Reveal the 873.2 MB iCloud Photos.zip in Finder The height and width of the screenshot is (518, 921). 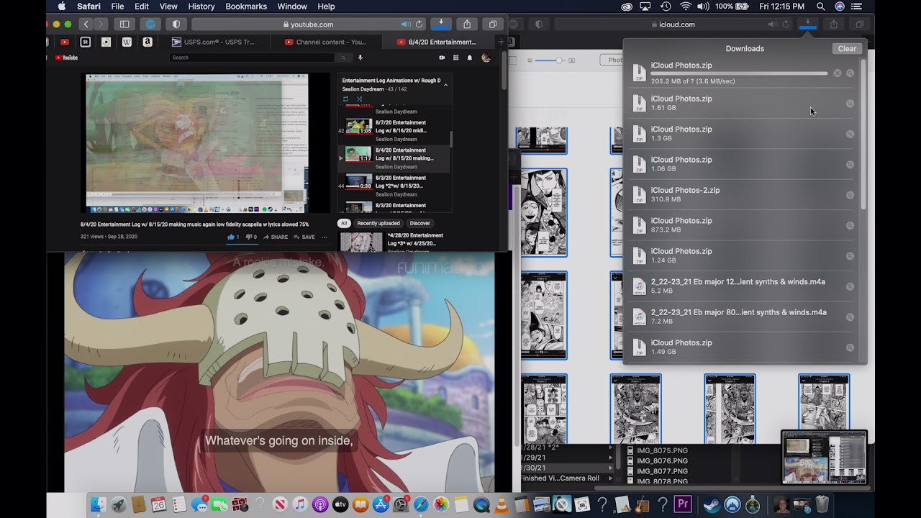[x=850, y=226]
